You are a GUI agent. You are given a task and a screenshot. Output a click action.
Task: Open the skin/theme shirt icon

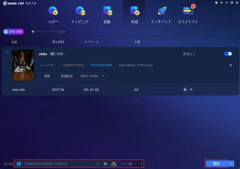coord(216,3)
